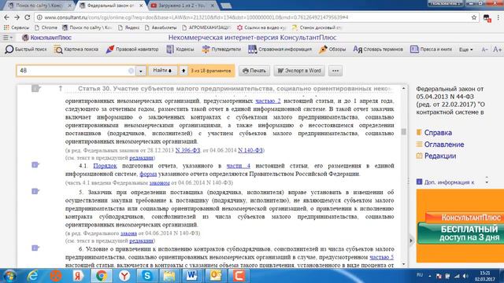Image resolution: width=504 pixels, height=283 pixels.
Task: Click Найти to find the next fragment
Action: pyautogui.click(x=162, y=71)
